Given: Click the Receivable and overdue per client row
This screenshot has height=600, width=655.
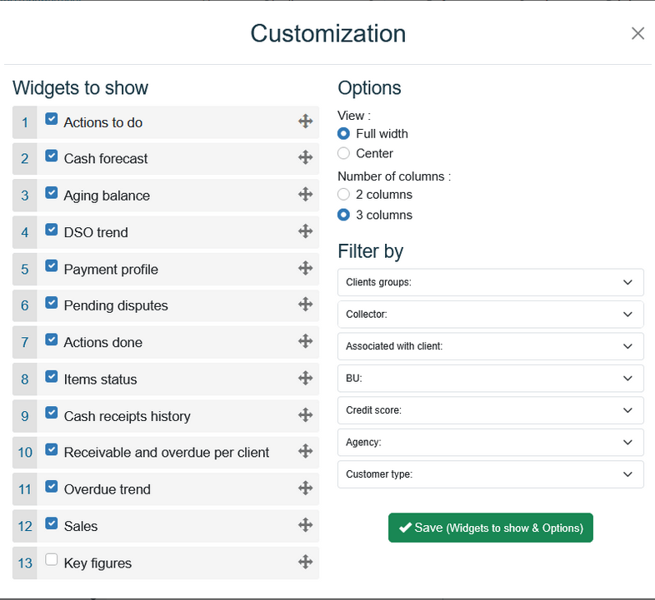Looking at the screenshot, I should point(167,453).
